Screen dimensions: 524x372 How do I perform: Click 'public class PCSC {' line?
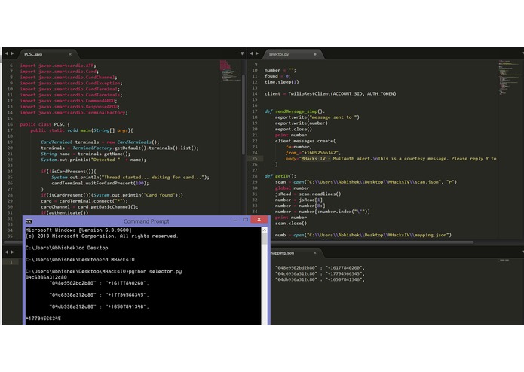pos(44,124)
